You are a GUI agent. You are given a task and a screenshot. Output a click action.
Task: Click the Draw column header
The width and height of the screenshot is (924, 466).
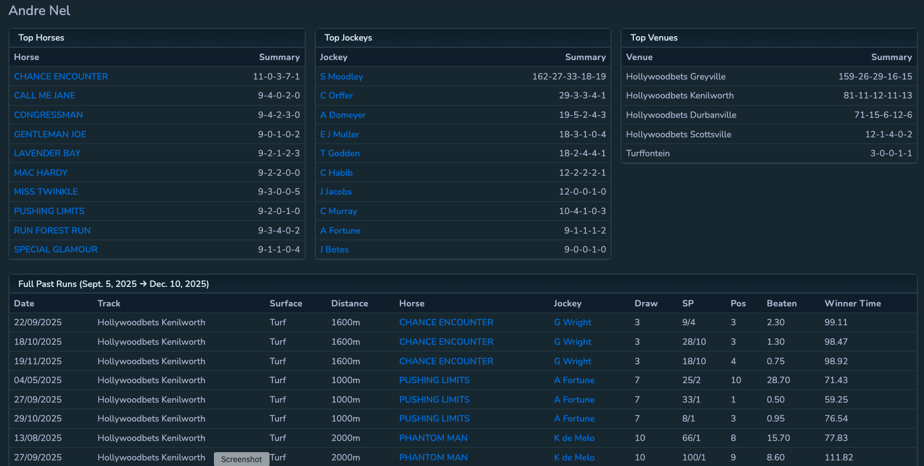(x=646, y=303)
